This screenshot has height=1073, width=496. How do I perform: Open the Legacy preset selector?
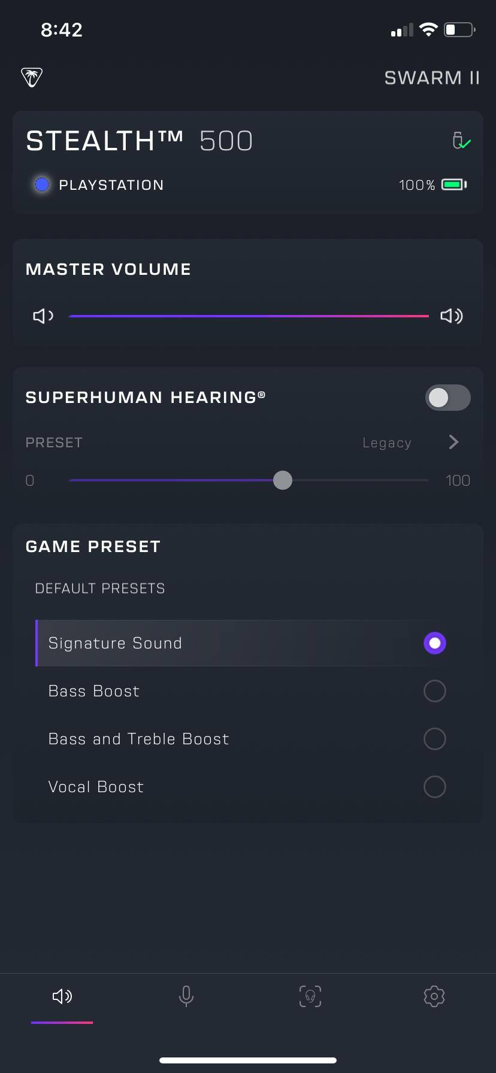(x=387, y=442)
